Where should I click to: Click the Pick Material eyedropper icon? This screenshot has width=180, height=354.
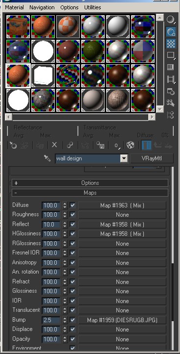(47, 158)
